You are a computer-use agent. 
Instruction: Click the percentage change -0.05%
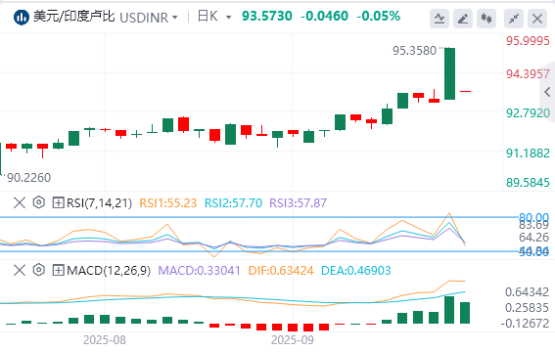pyautogui.click(x=379, y=17)
